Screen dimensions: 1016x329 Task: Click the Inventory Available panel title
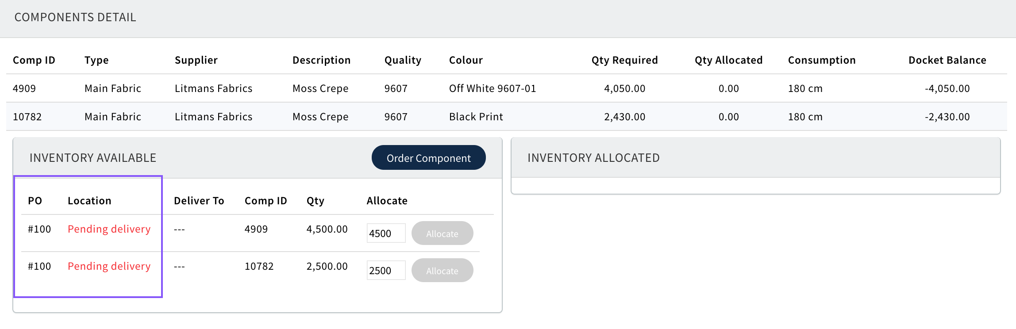pyautogui.click(x=93, y=158)
